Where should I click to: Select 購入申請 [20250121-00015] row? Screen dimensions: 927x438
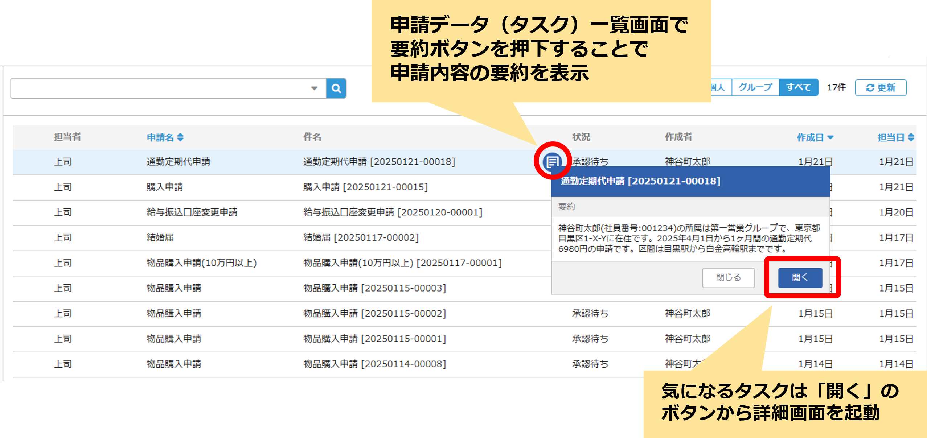coord(465,187)
